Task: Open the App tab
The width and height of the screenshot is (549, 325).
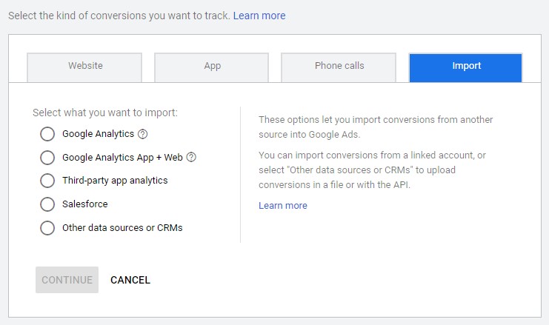Action: click(211, 67)
